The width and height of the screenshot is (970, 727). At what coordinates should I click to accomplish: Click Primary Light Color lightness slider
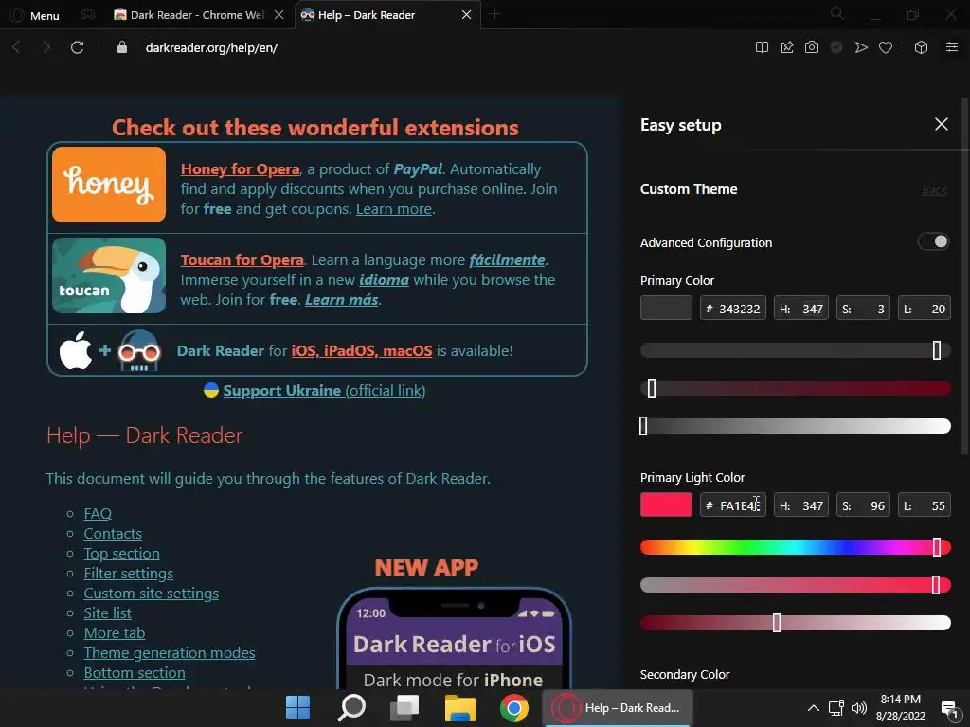click(x=796, y=623)
